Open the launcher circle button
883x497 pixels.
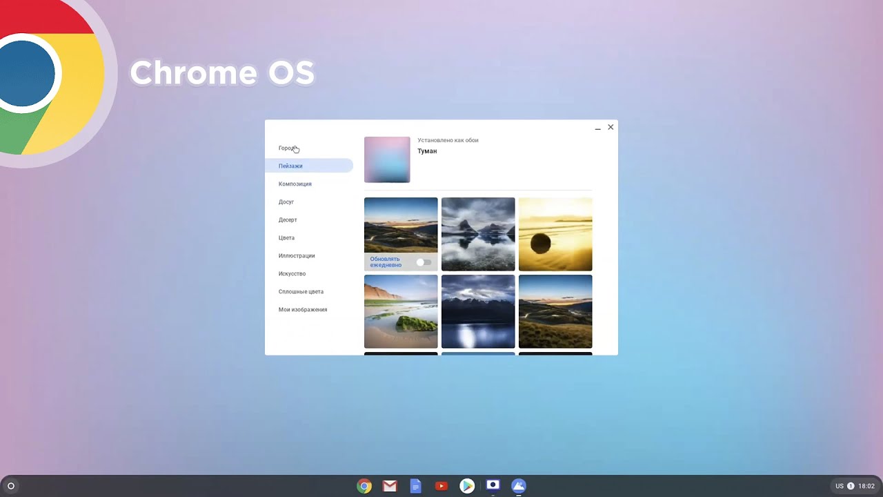(x=10, y=486)
